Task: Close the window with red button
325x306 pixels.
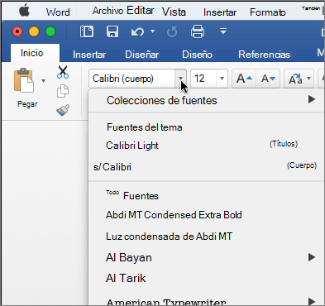Action: [17, 31]
